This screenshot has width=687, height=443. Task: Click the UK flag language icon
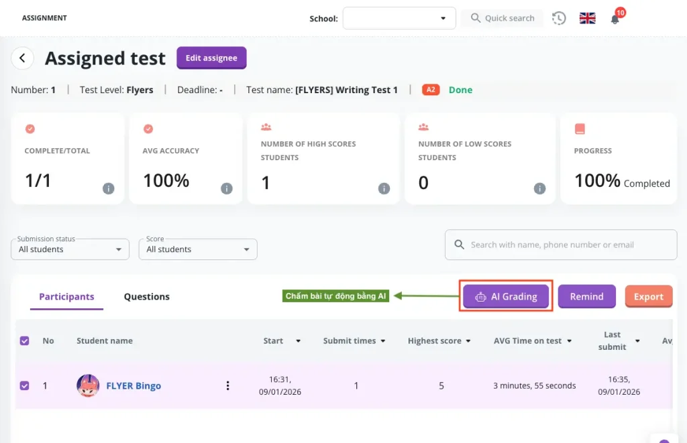coord(587,19)
